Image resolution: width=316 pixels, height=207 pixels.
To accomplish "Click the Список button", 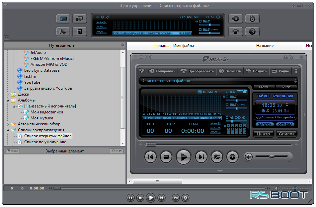I will pos(286,134).
